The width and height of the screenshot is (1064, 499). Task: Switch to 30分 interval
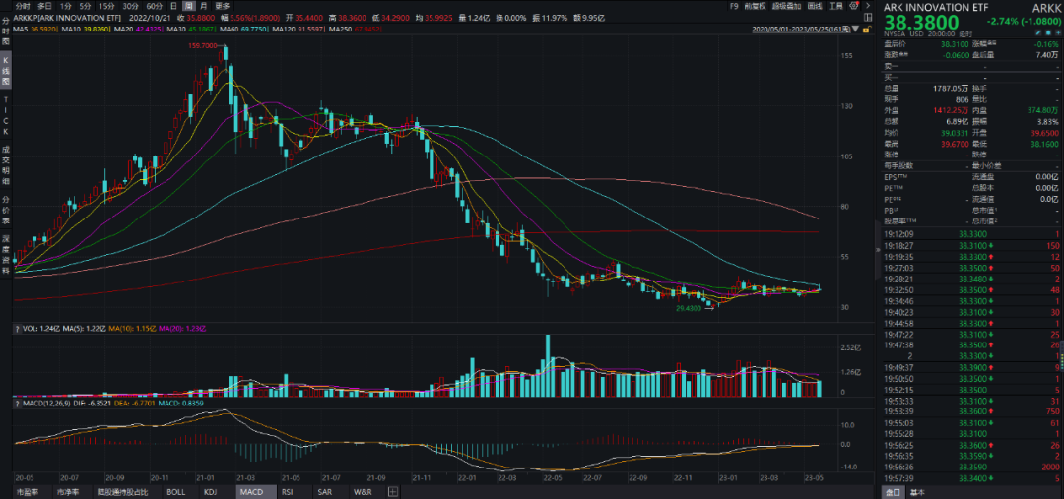tap(130, 6)
